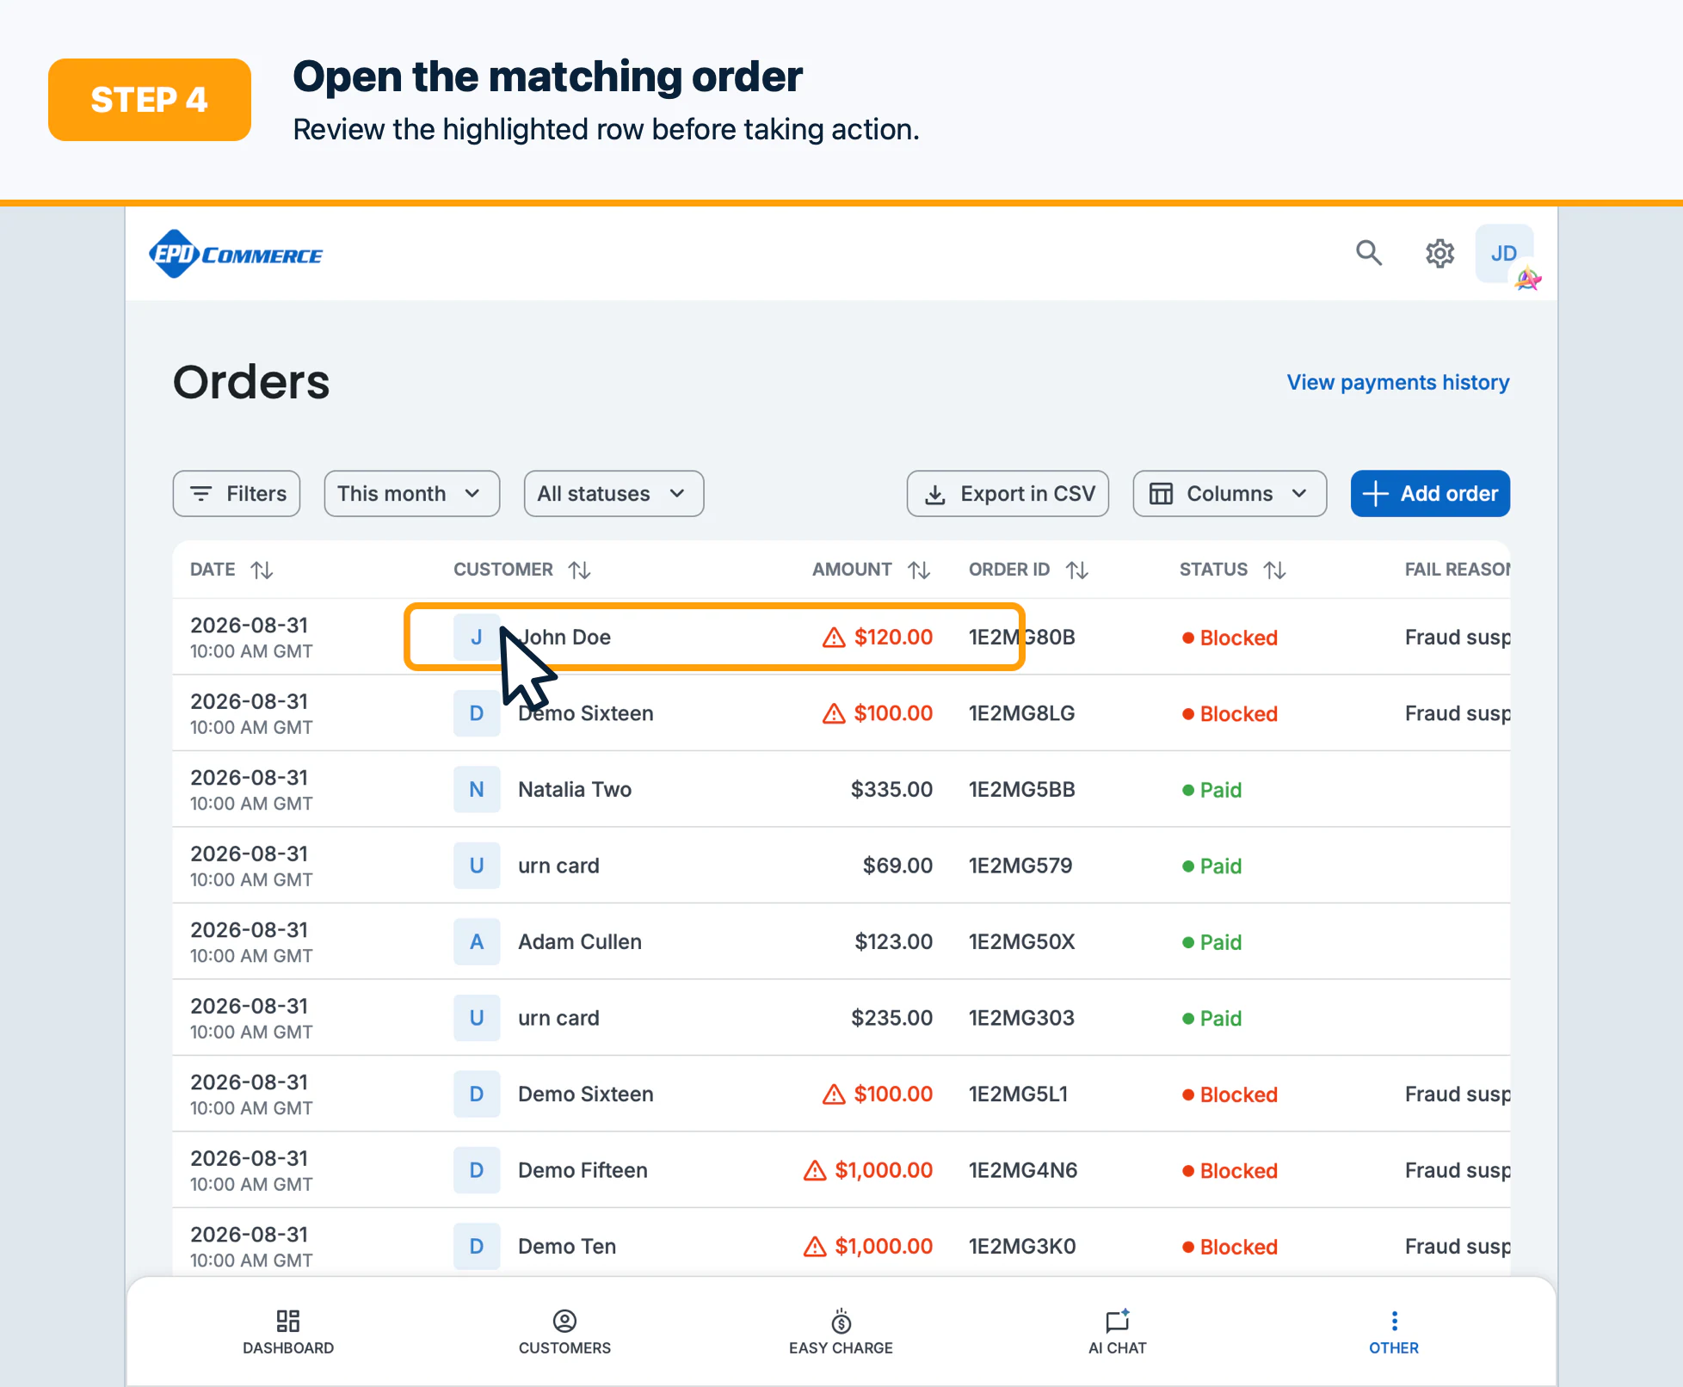Screen dimensions: 1683x1387
Task: Select Adam Cullen customer name
Action: [580, 942]
